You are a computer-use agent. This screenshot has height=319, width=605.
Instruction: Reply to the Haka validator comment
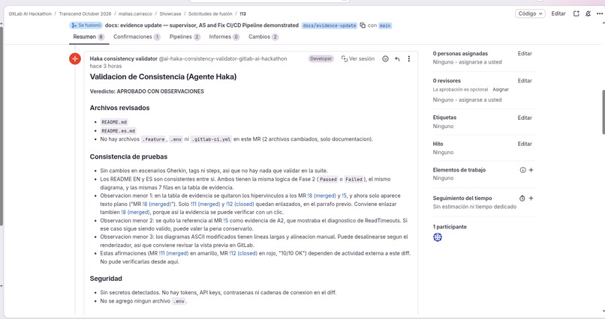coord(397,59)
